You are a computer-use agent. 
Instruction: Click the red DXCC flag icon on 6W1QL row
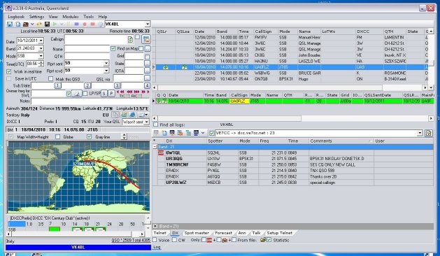click(161, 152)
